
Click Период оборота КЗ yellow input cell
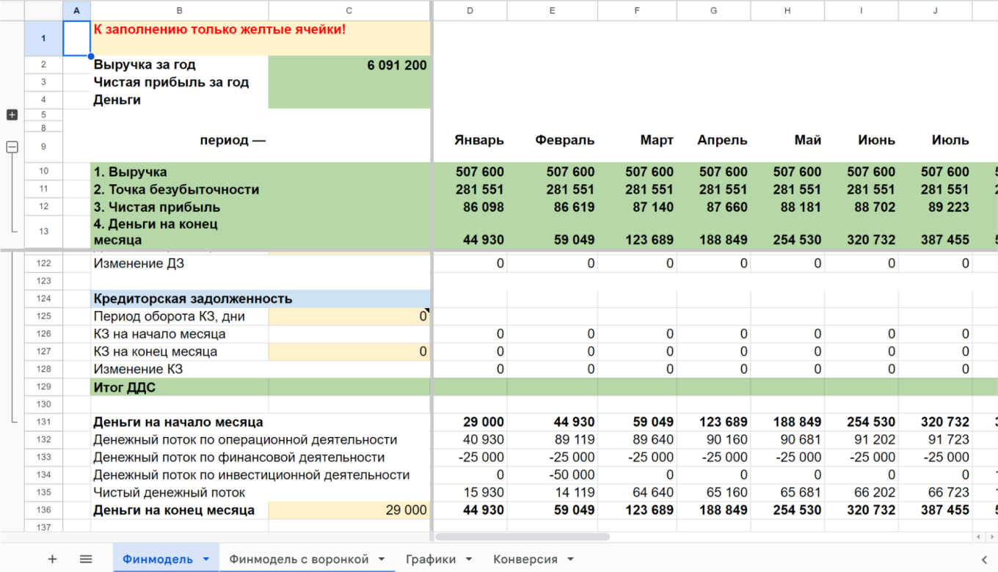(349, 316)
